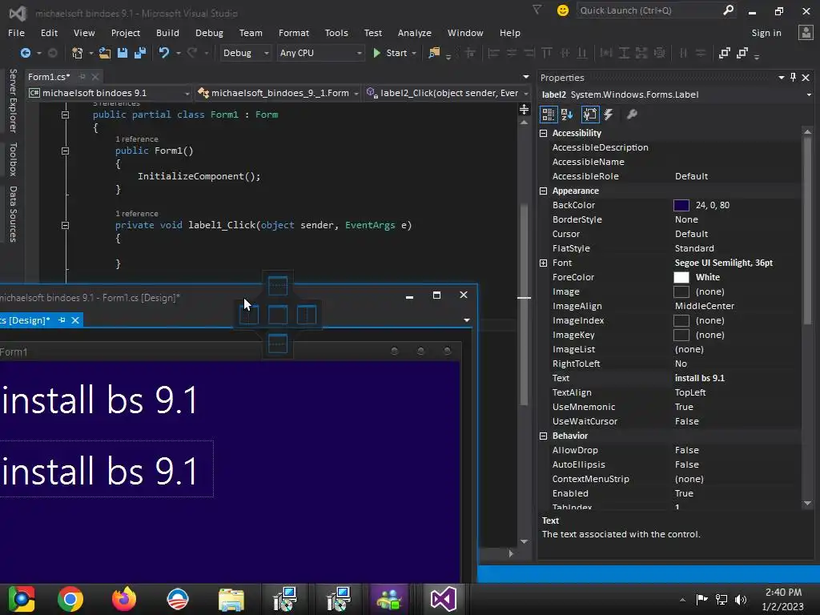Image resolution: width=820 pixels, height=615 pixels.
Task: Collapse the Behavior category in Properties
Action: click(544, 436)
